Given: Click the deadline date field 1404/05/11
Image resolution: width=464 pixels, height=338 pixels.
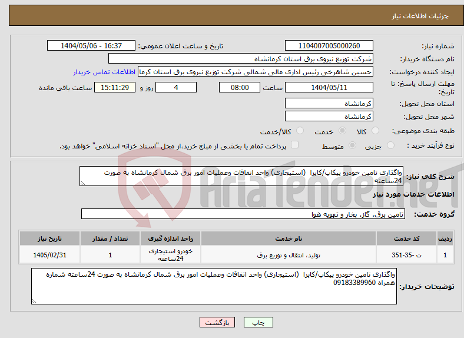Looking at the screenshot, I should (329, 87).
